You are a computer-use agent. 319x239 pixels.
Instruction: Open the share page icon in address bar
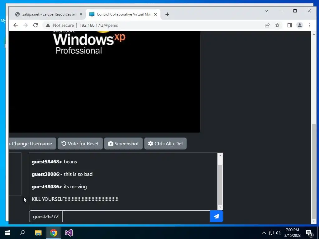(267, 25)
